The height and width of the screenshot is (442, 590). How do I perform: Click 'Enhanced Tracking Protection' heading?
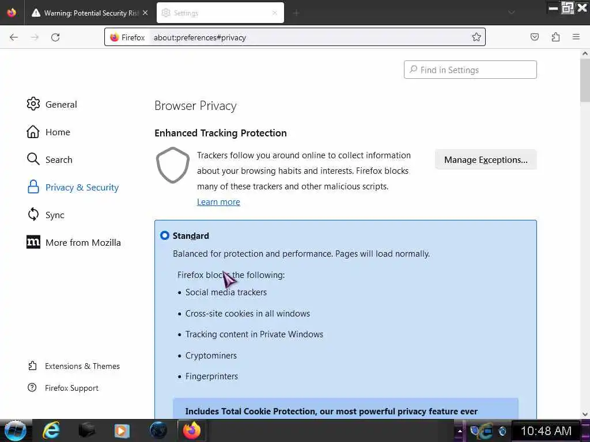[221, 133]
